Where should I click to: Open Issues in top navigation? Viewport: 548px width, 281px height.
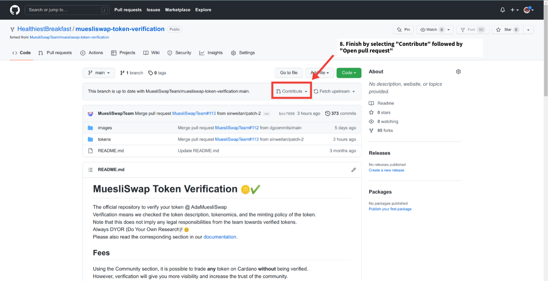point(153,10)
